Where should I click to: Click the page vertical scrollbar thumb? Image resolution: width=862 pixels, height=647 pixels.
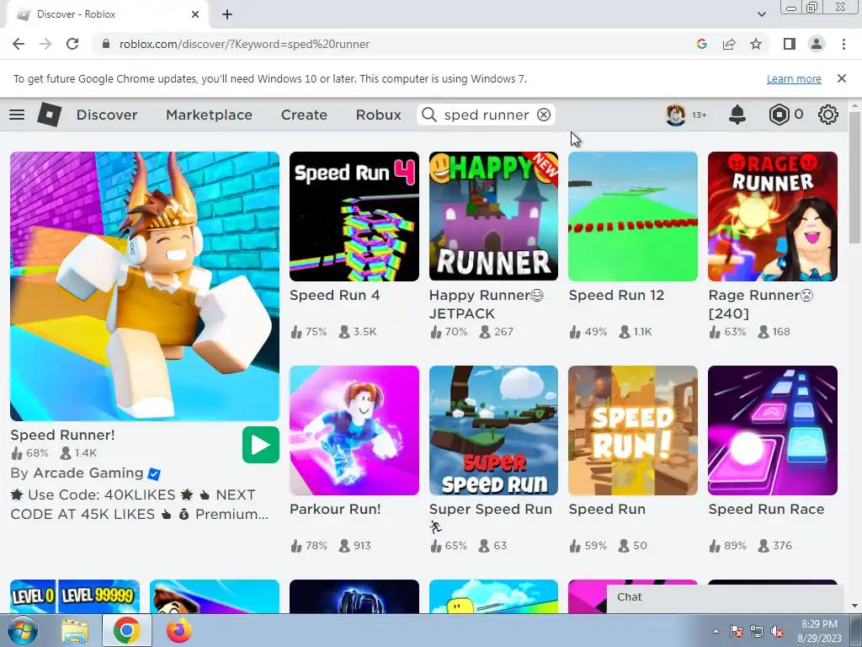(855, 177)
